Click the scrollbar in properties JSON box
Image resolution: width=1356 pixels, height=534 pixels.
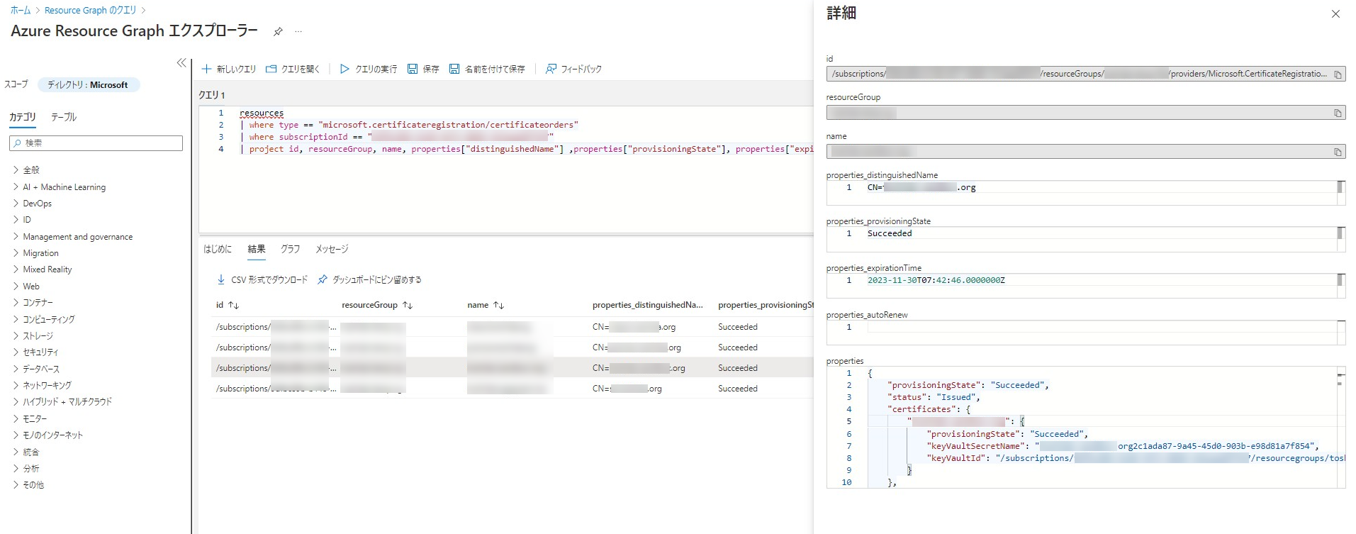[x=1340, y=427]
